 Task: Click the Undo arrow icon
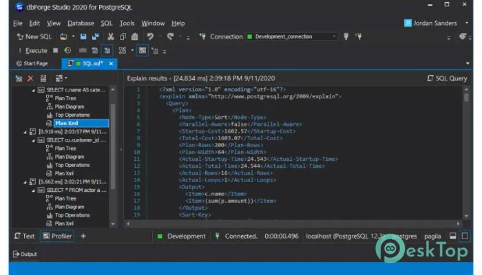[x=150, y=36]
